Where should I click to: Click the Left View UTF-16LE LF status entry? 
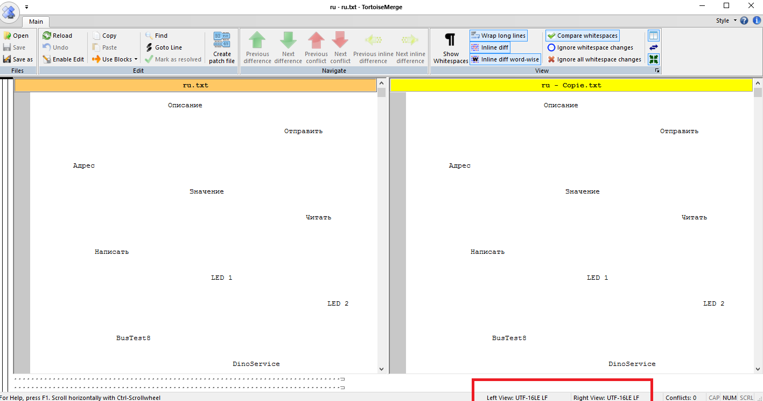pos(517,398)
